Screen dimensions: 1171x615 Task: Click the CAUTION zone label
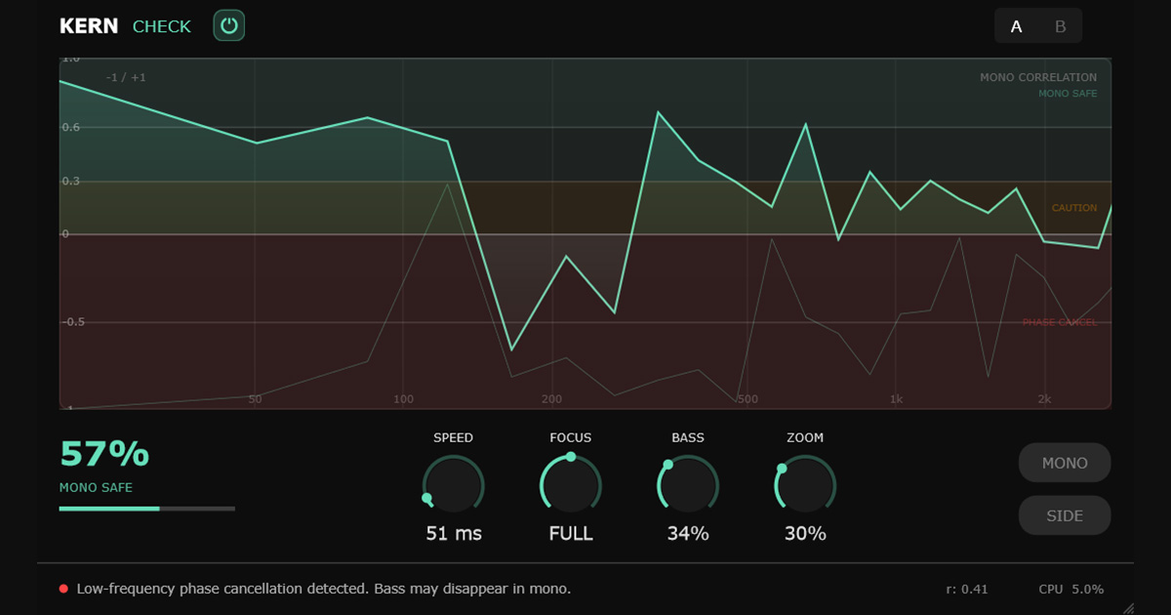click(x=1074, y=207)
